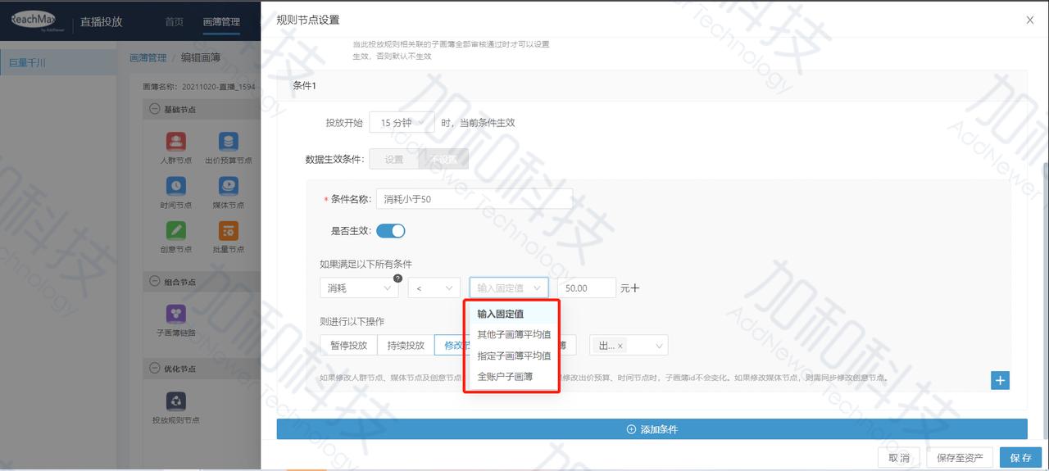Click the 人群节点 icon
This screenshot has width=1049, height=471.
tap(176, 142)
